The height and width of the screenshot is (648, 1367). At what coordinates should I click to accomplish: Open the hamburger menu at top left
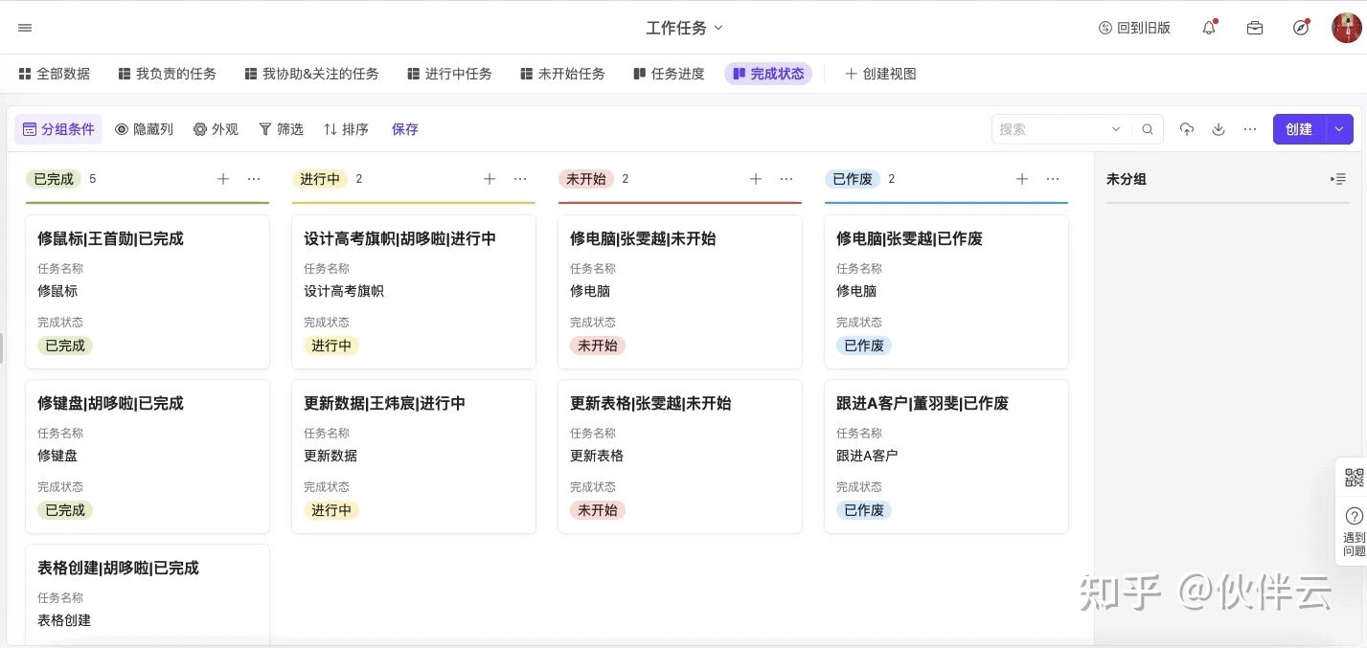tap(25, 28)
